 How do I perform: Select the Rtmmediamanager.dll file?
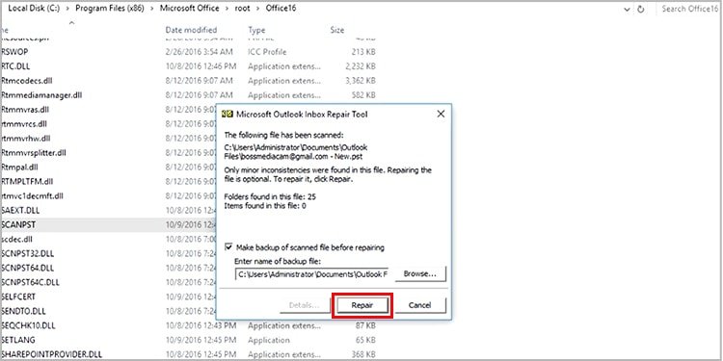pyautogui.click(x=41, y=95)
